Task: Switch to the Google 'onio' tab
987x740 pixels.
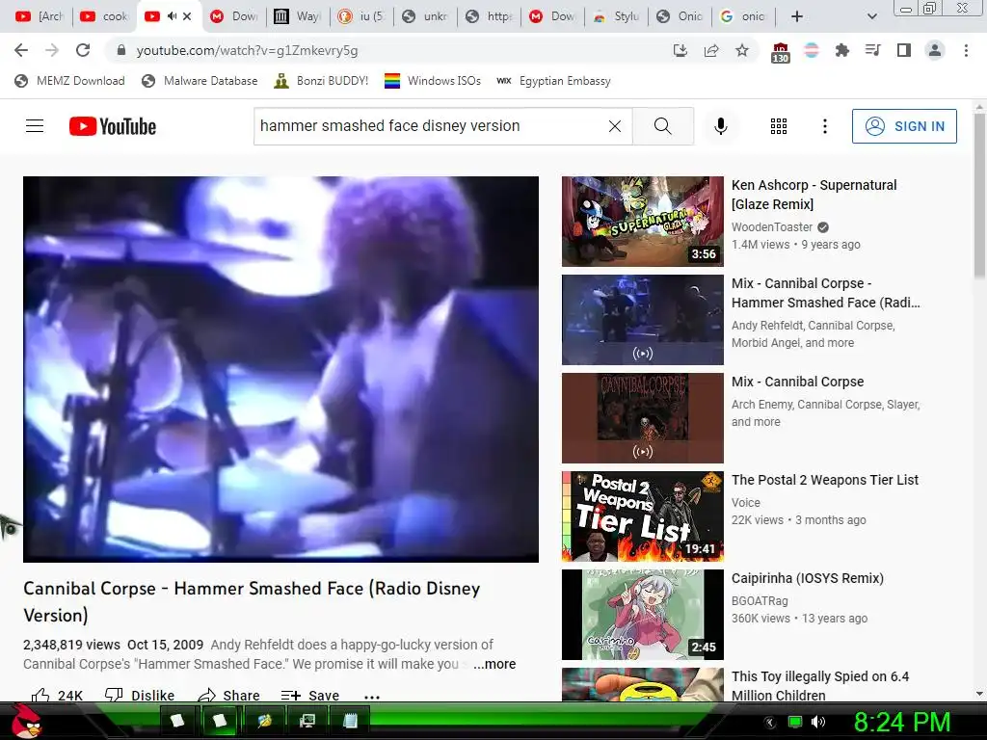Action: (x=744, y=16)
